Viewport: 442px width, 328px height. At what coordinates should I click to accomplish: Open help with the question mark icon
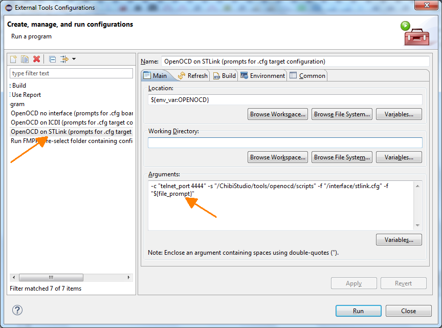point(17,311)
